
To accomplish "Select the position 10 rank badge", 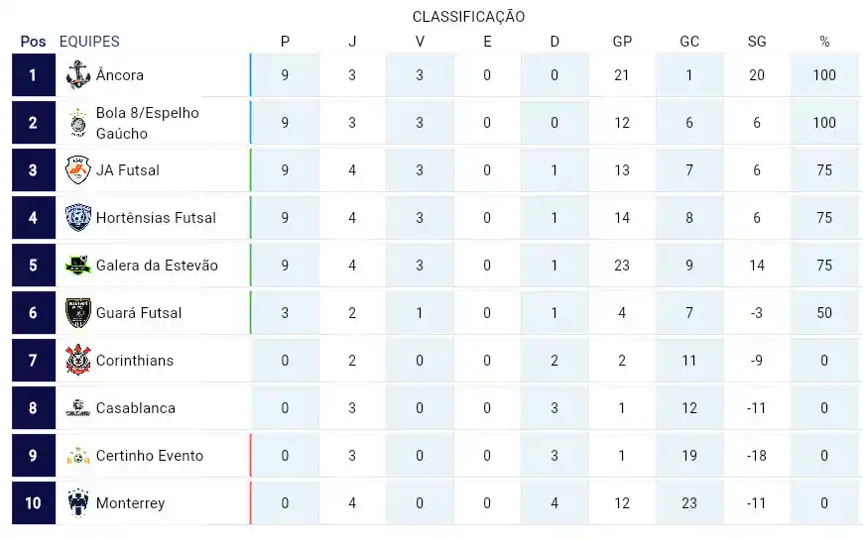I will tap(34, 502).
